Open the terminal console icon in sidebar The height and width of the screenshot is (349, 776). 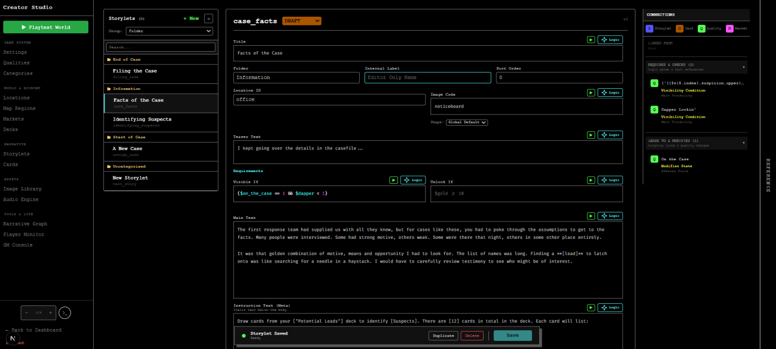(65, 312)
